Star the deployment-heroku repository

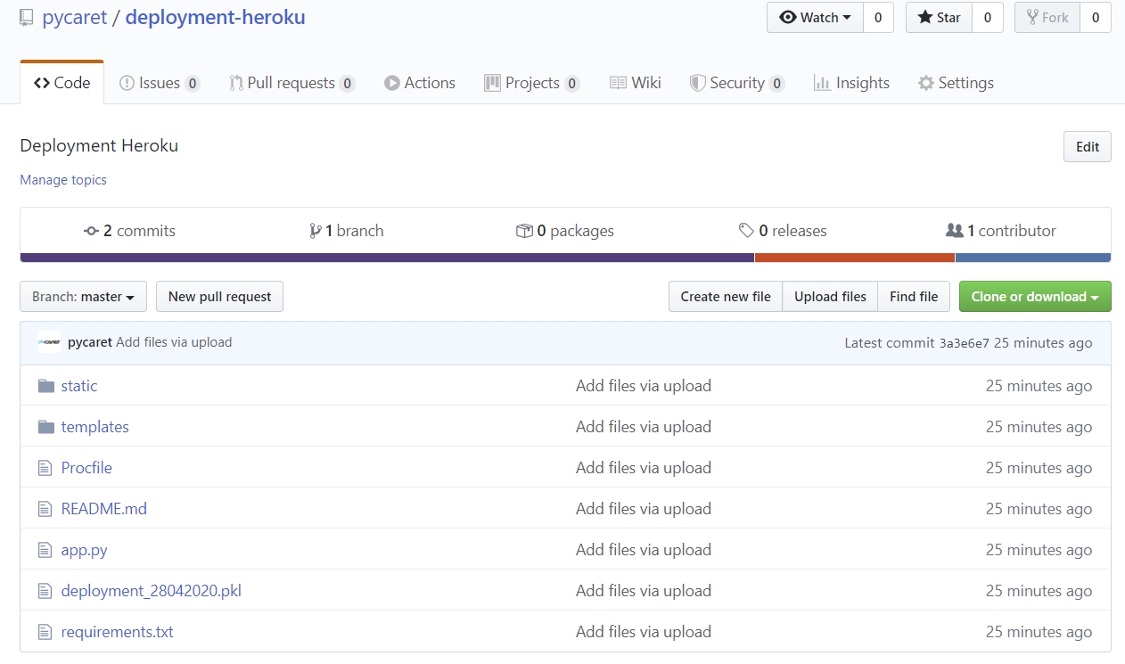pyautogui.click(x=940, y=18)
